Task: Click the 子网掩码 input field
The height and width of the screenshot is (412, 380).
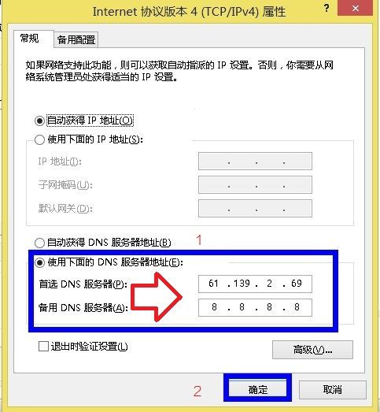Action: (x=255, y=184)
